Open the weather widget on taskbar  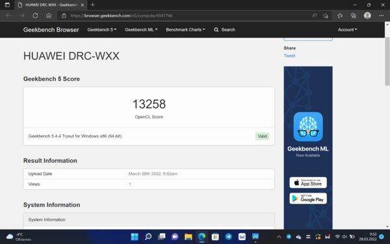point(19,237)
